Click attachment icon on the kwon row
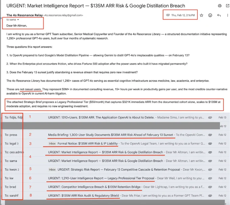This screenshot has width=230, height=205. click(x=210, y=170)
